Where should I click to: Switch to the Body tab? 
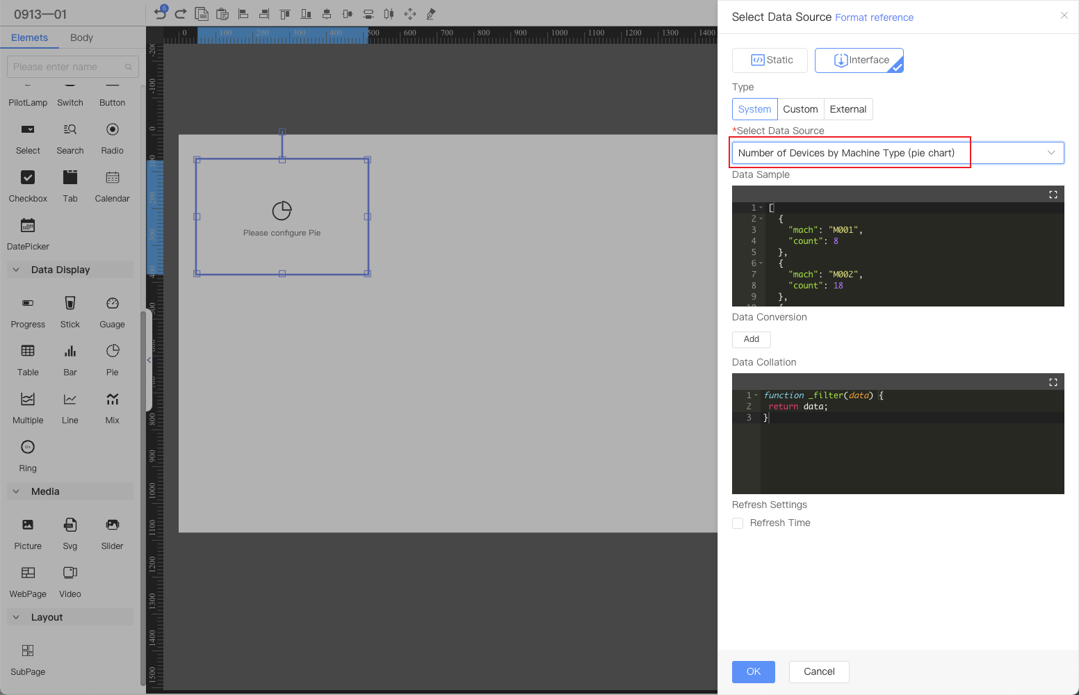81,38
